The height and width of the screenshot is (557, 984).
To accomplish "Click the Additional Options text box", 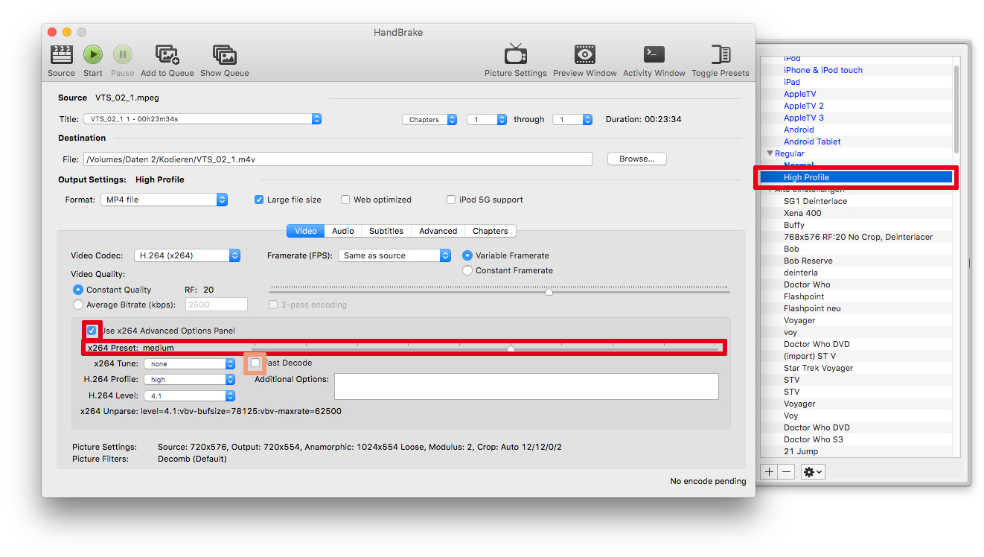I will 526,386.
